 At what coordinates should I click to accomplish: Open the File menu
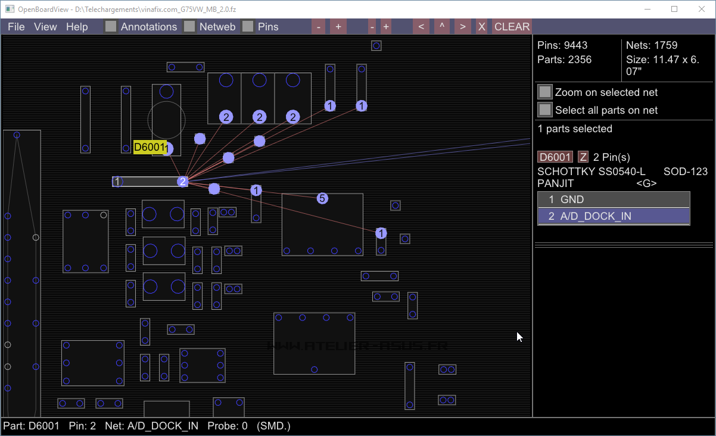(x=16, y=27)
